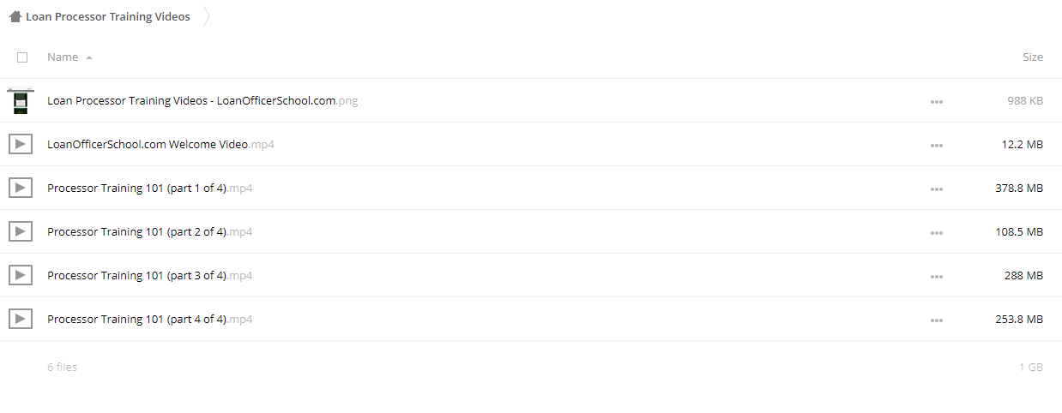Click video icon for Welcome Video file
The image size is (1062, 413).
tap(21, 144)
